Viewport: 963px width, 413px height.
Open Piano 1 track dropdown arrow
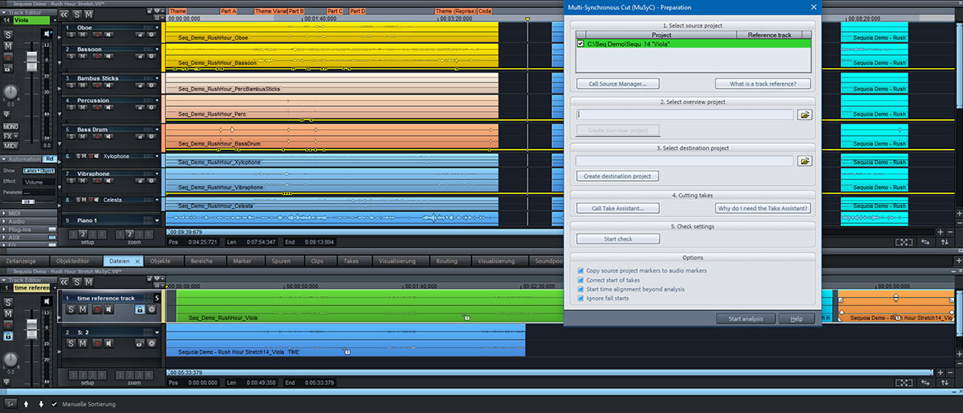point(156,220)
